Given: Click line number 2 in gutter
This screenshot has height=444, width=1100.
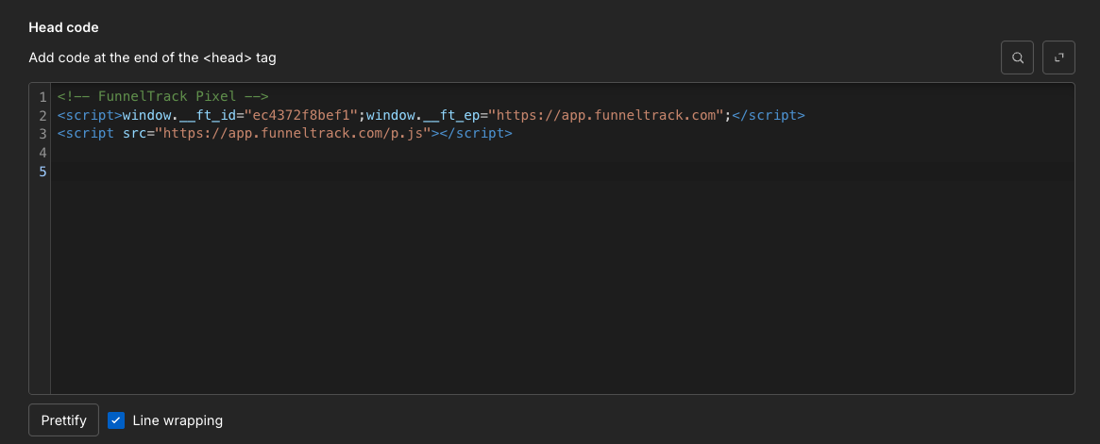Looking at the screenshot, I should (43, 115).
